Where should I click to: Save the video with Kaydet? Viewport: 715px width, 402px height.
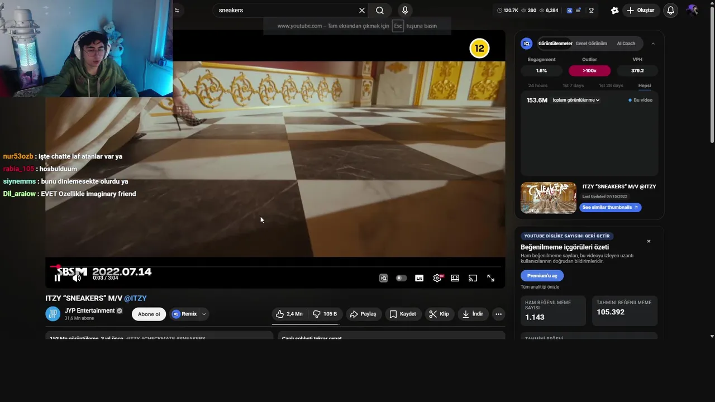click(403, 314)
